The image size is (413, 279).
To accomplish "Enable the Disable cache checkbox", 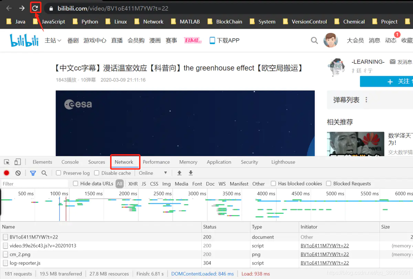I will point(97,173).
